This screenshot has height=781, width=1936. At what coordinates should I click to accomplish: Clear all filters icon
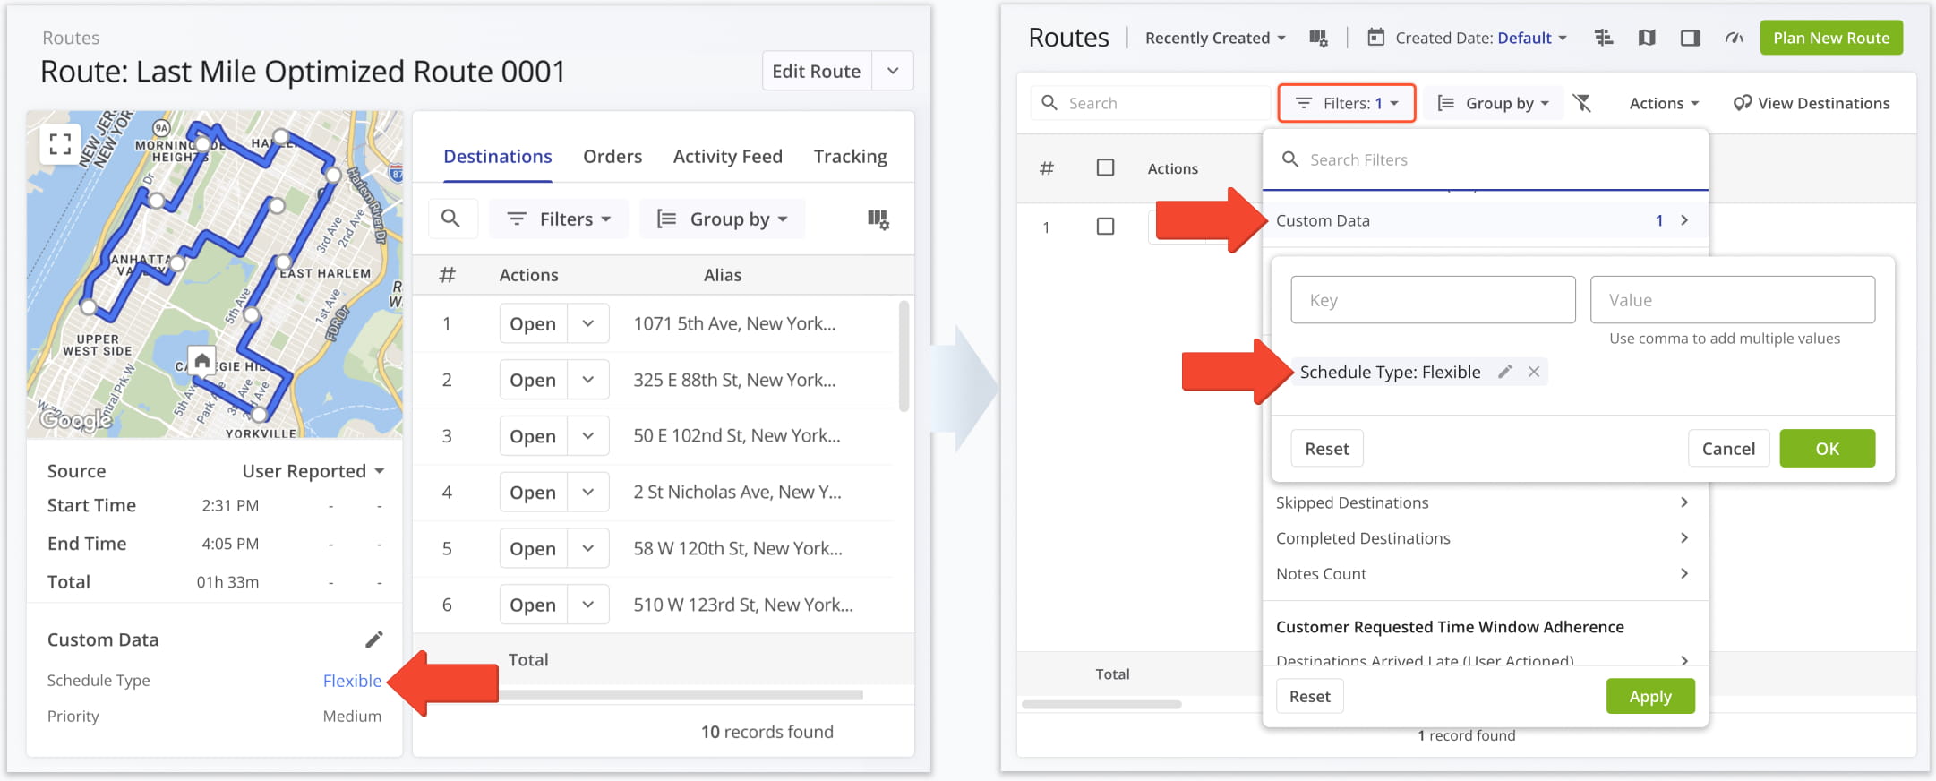click(x=1582, y=103)
